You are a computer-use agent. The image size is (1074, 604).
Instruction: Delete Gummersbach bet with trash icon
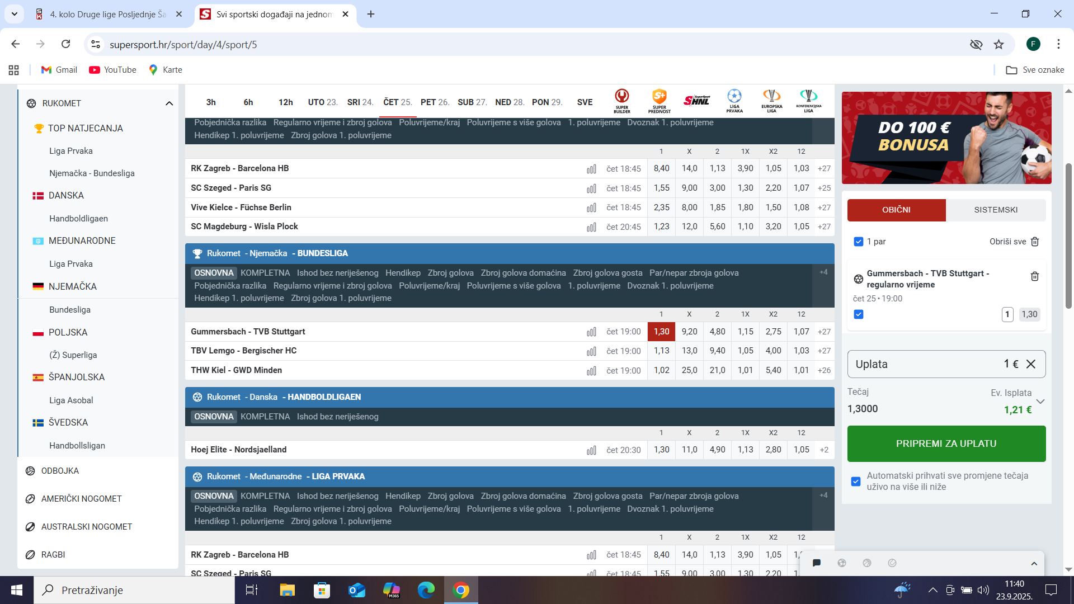click(1035, 276)
